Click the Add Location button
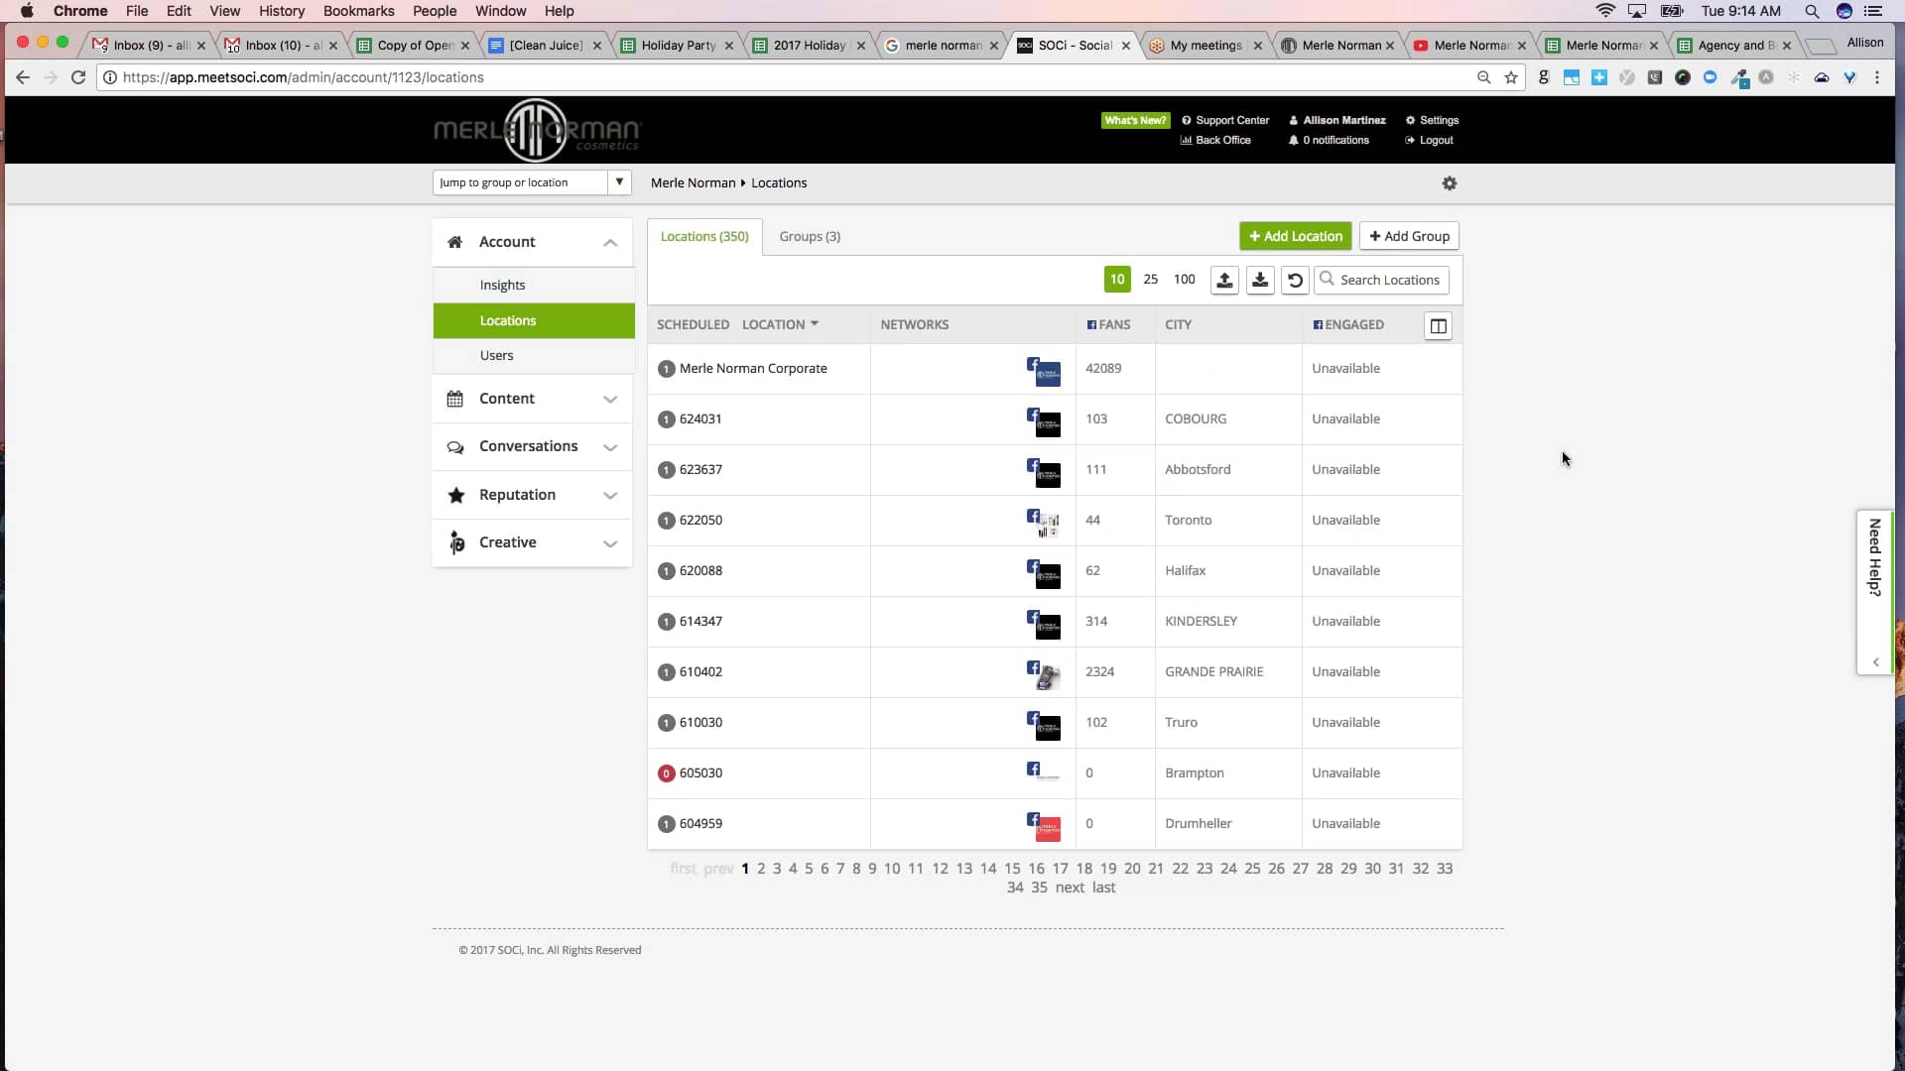This screenshot has width=1905, height=1071. coord(1295,236)
